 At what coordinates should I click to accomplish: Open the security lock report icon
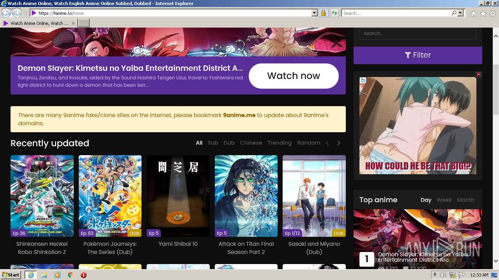point(323,13)
